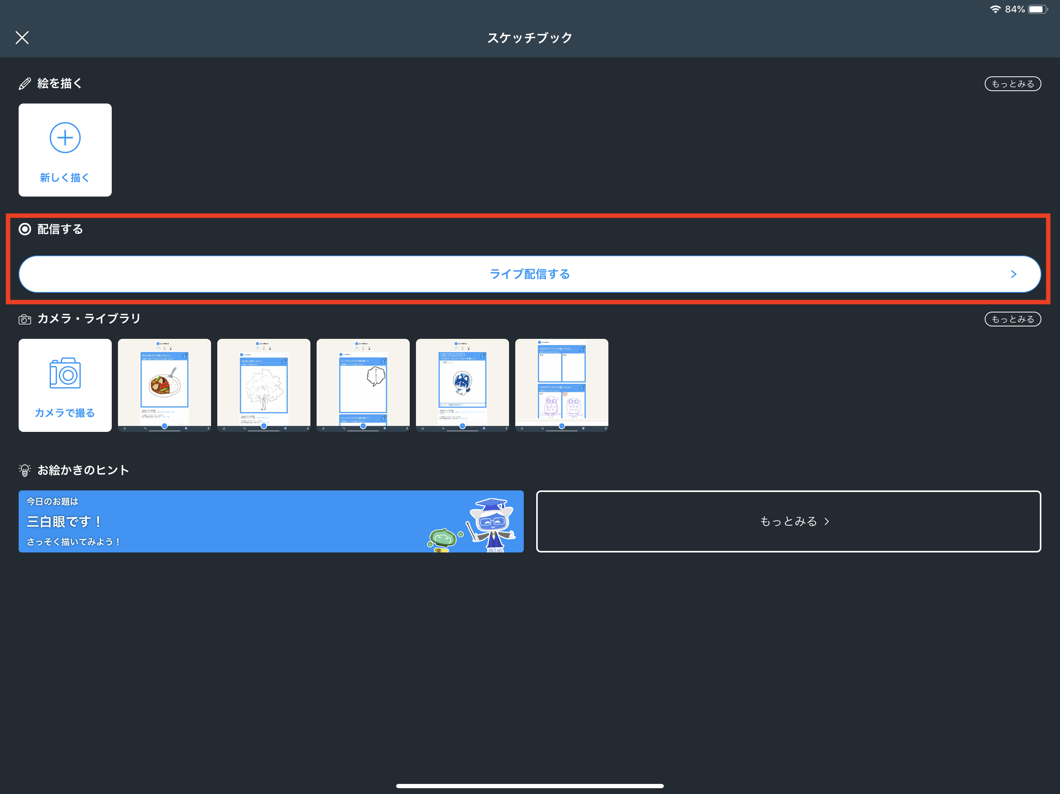Screen dimensions: 1060x794
Task: Open the camera icon to take photo
Action: coord(65,373)
